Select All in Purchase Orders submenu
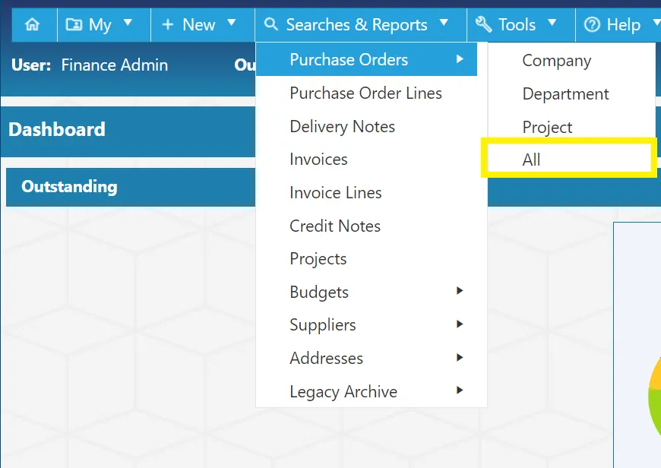 click(569, 160)
